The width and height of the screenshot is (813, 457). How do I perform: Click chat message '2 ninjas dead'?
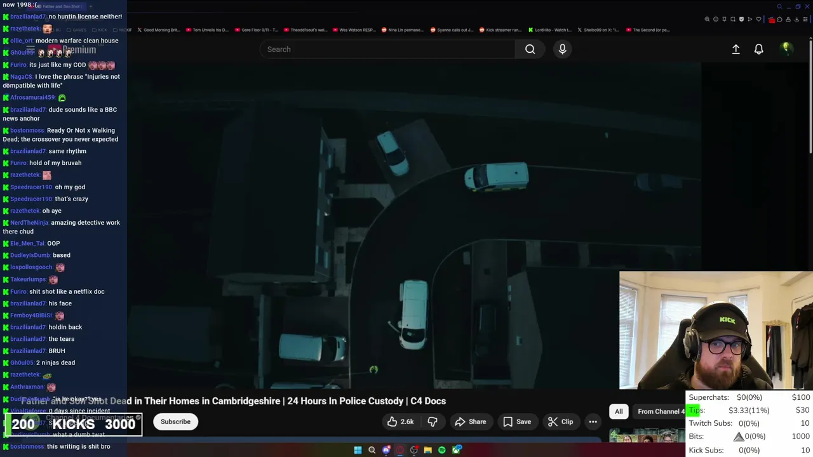point(55,362)
